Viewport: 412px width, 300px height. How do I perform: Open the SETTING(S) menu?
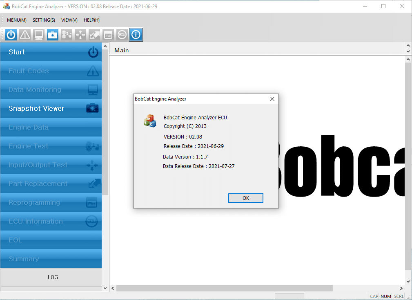tap(44, 20)
